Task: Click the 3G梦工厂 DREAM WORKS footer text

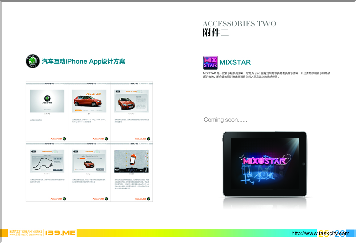Action: click(x=26, y=232)
